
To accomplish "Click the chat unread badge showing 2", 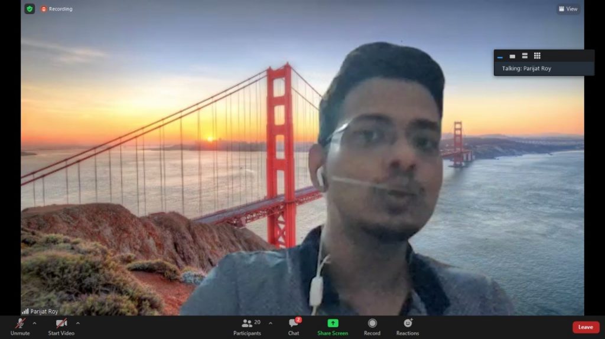I will pos(298,320).
